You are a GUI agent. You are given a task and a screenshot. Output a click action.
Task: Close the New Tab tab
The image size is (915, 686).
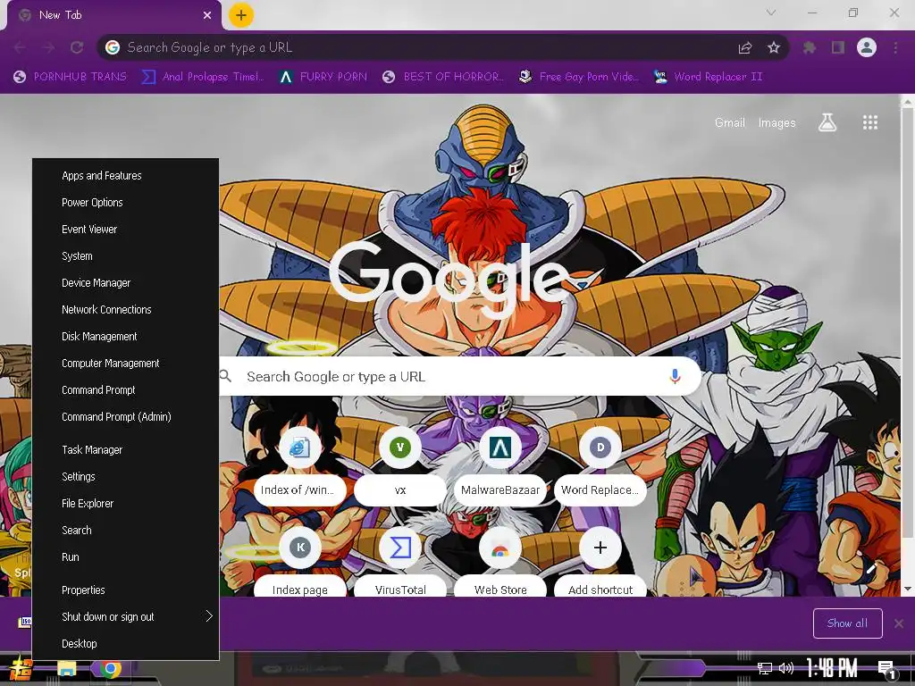coord(207,16)
